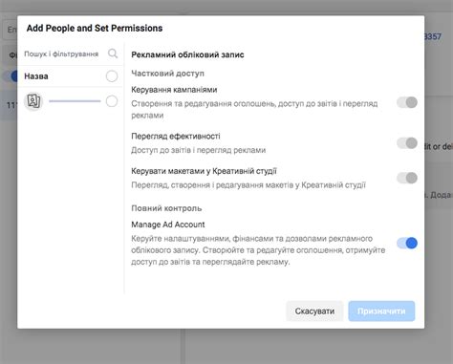Viewport: 453px width, 364px height.
Task: Click the Рекламний обліковий запис heading
Action: [187, 54]
